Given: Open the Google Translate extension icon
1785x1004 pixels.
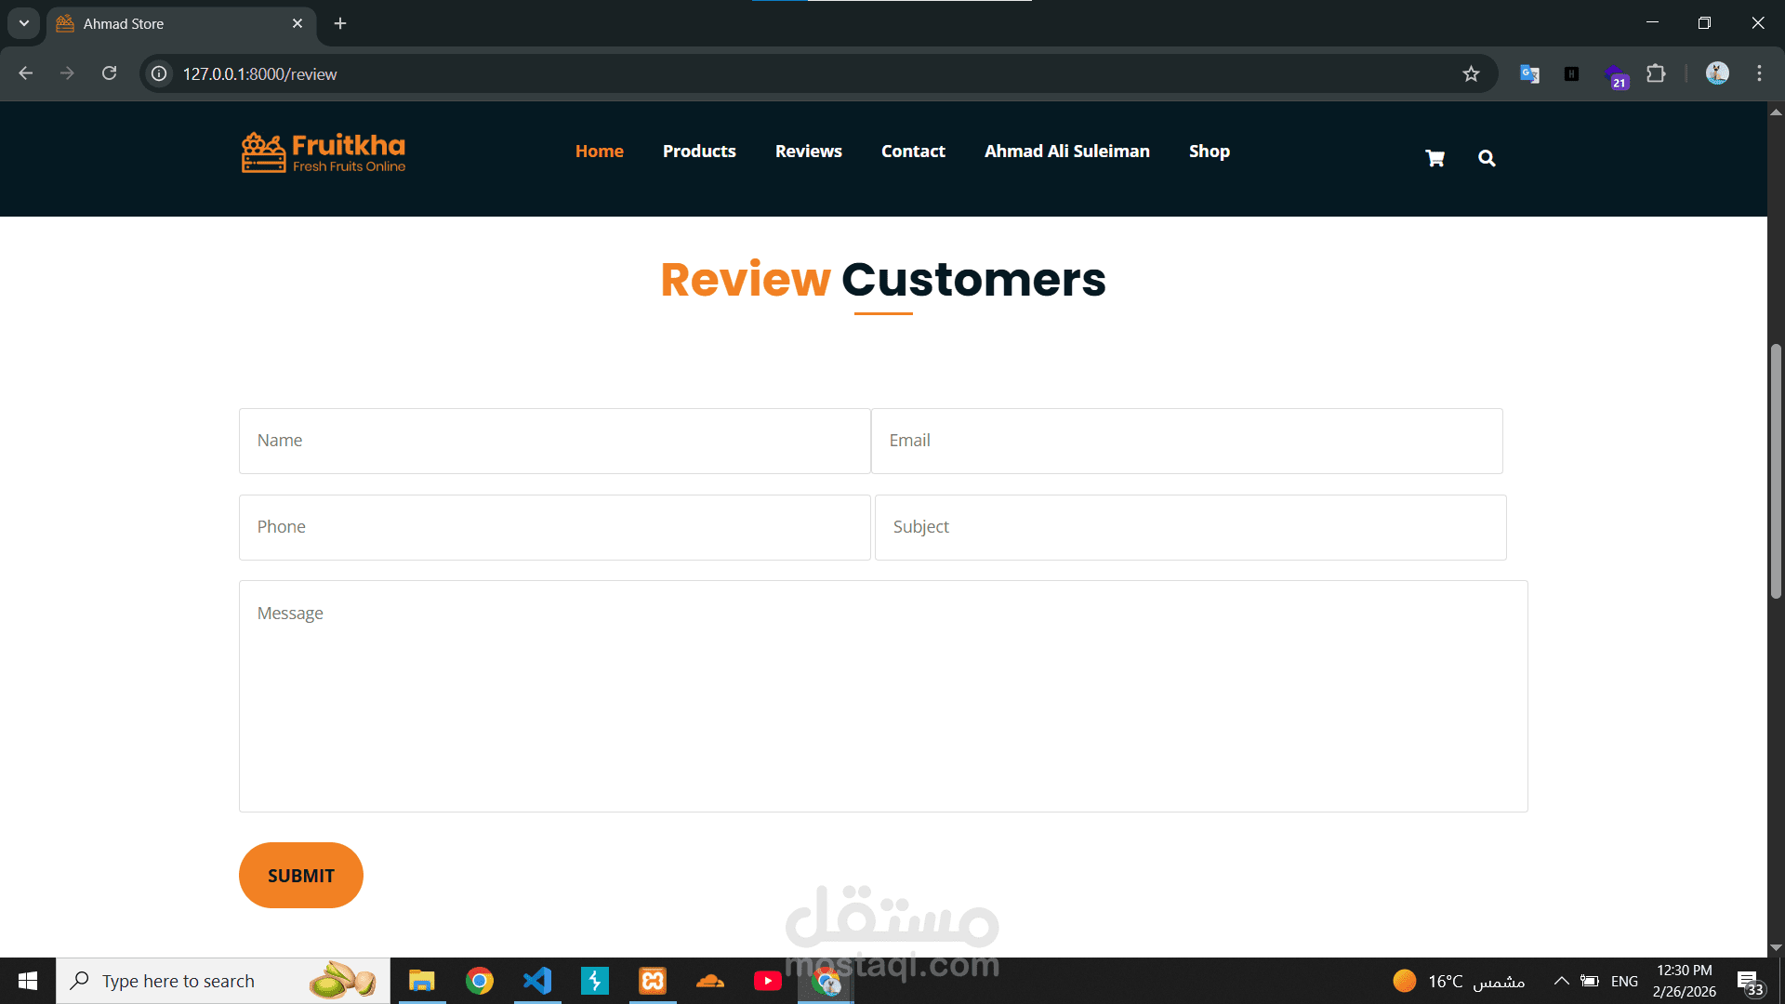Looking at the screenshot, I should click(1529, 73).
